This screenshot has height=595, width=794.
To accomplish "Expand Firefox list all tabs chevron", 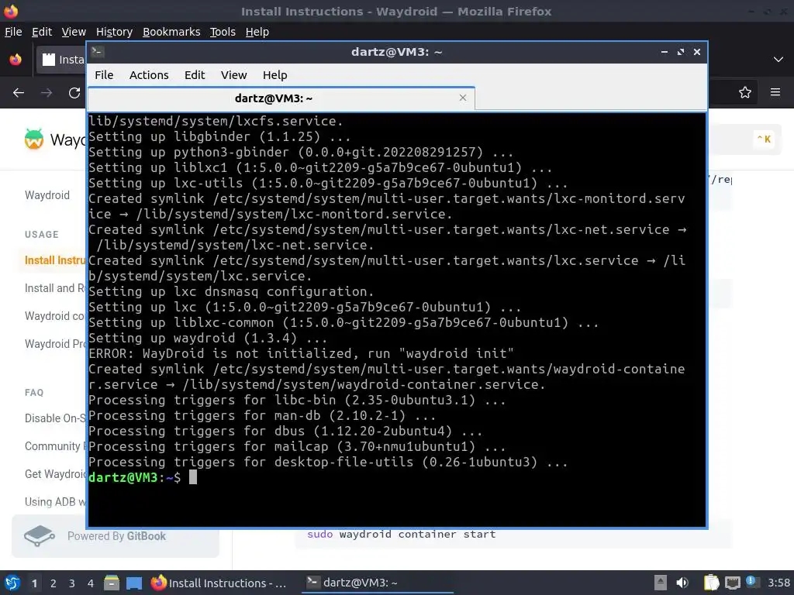I will (x=778, y=60).
